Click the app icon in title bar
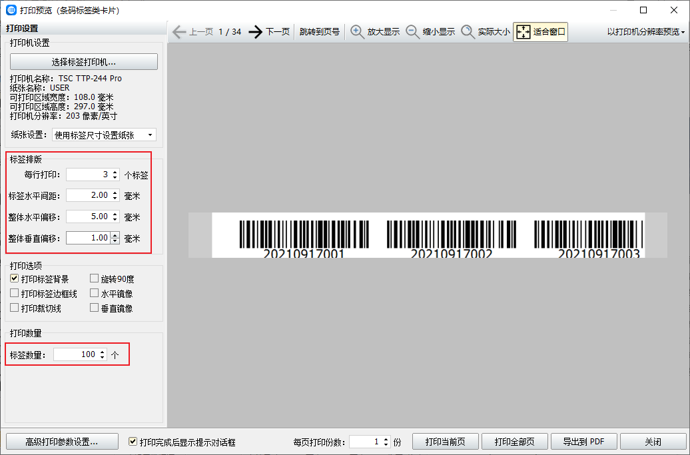690x455 pixels. (x=11, y=10)
